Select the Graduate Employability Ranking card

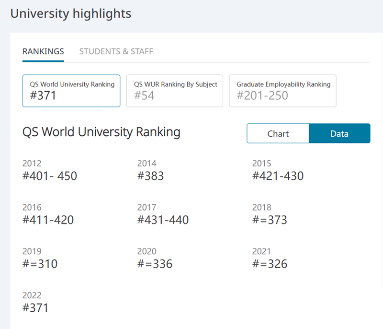(x=282, y=91)
